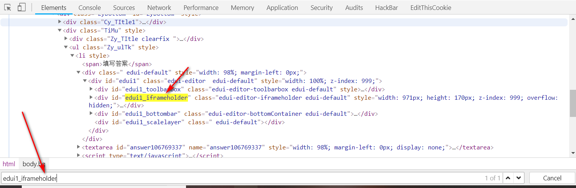Select the html breadcrumb
Image resolution: width=576 pixels, height=188 pixels.
[9, 164]
